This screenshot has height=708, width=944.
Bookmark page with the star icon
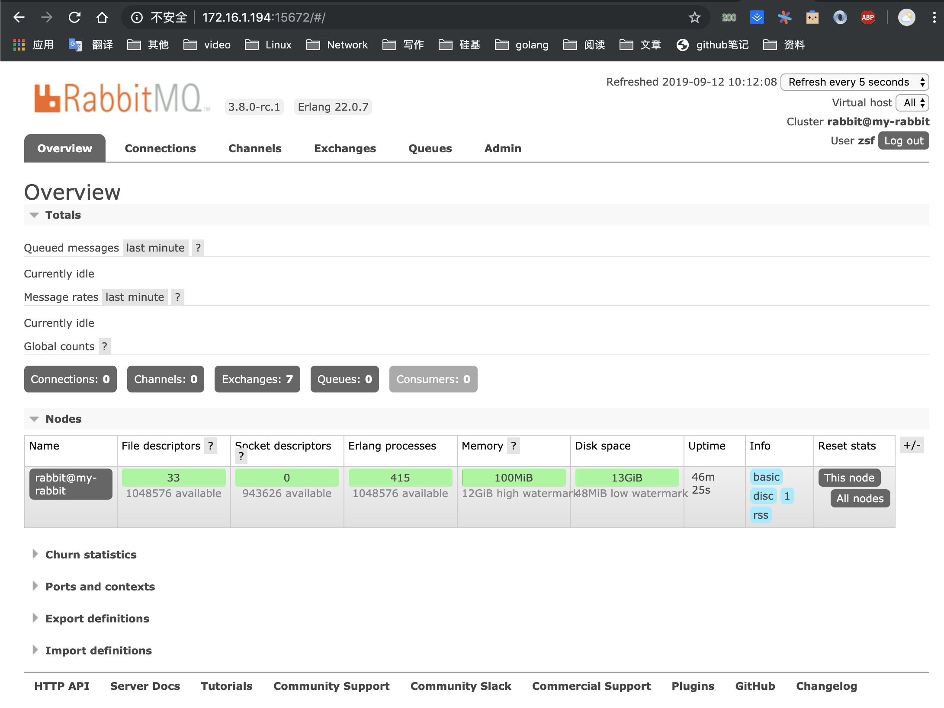point(694,17)
